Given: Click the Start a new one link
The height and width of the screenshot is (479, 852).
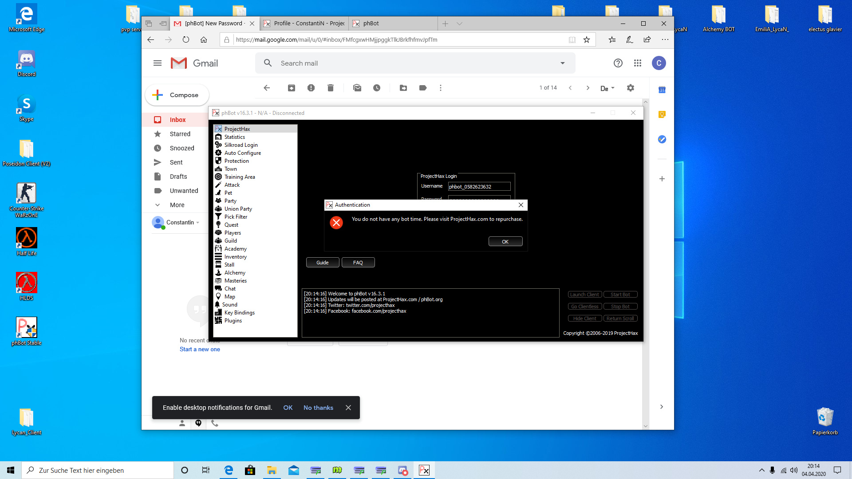Looking at the screenshot, I should [200, 349].
